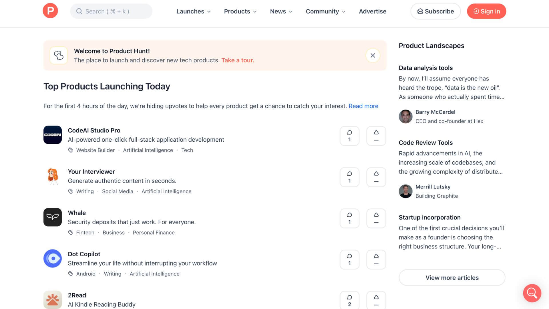View comments on Whale
This screenshot has width=549, height=309.
(x=349, y=218)
